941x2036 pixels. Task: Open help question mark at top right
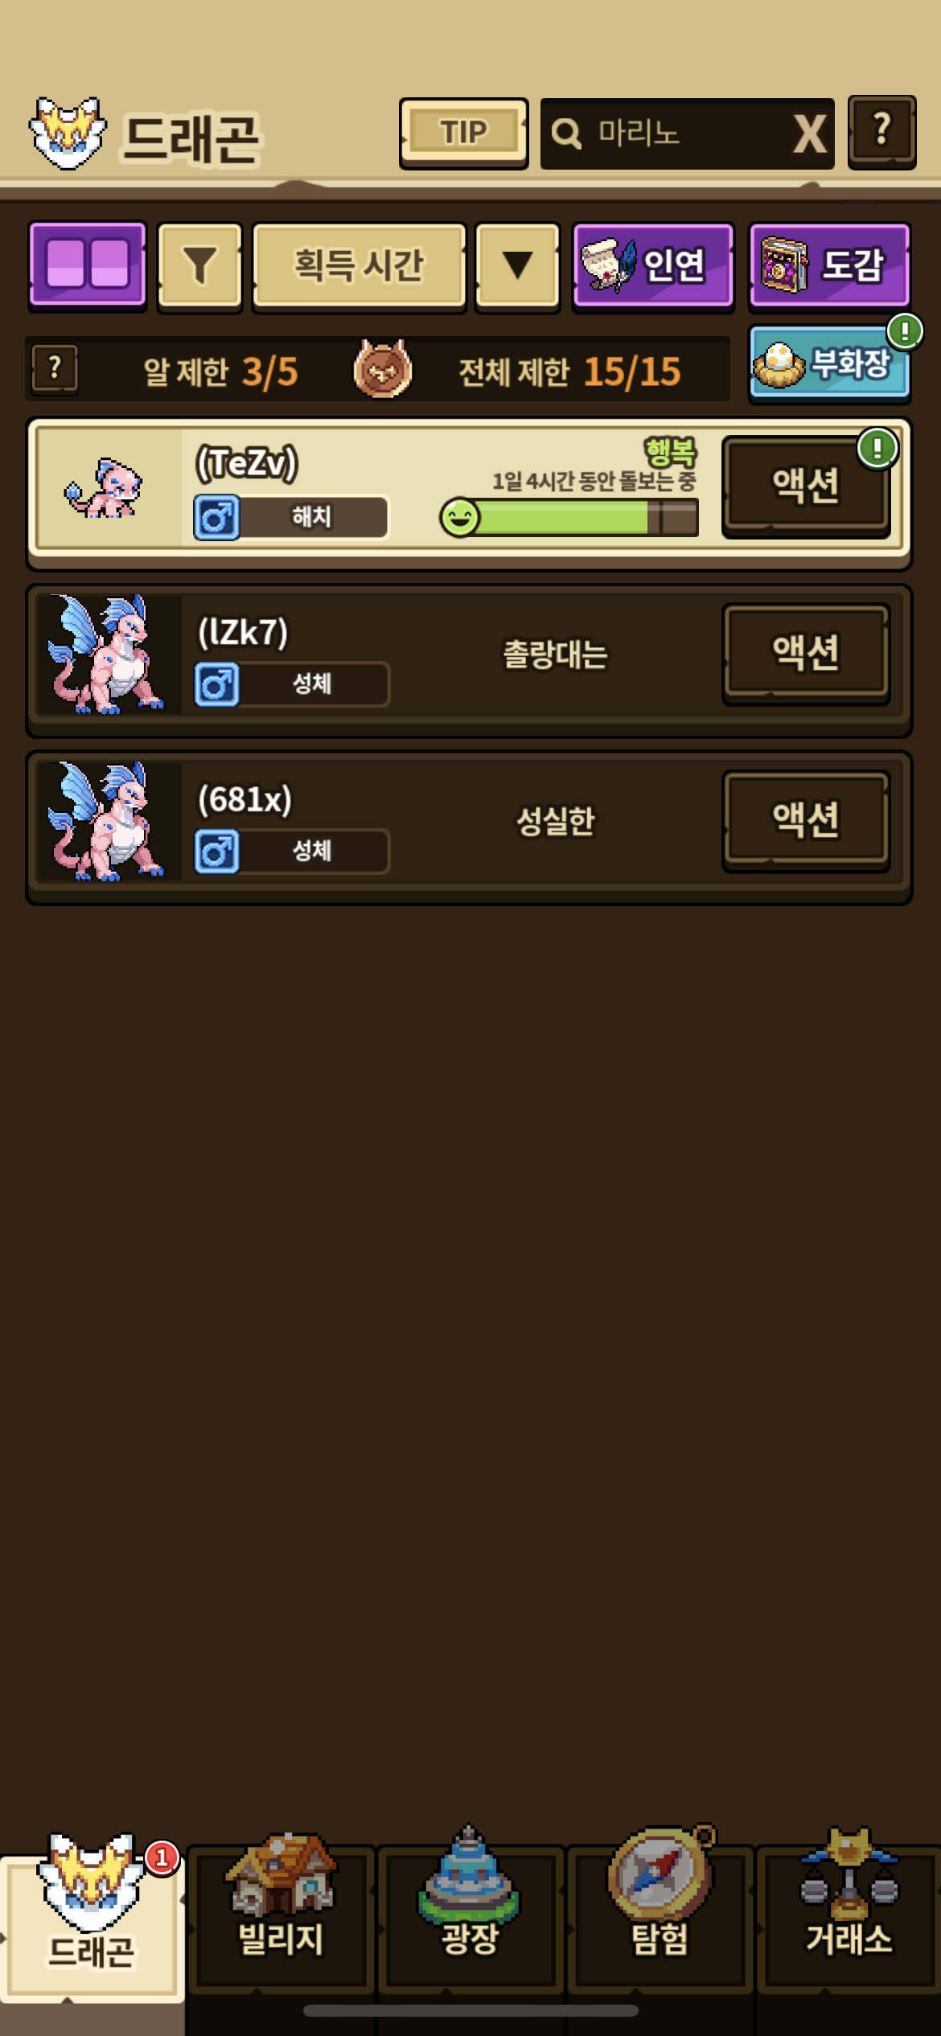tap(881, 133)
